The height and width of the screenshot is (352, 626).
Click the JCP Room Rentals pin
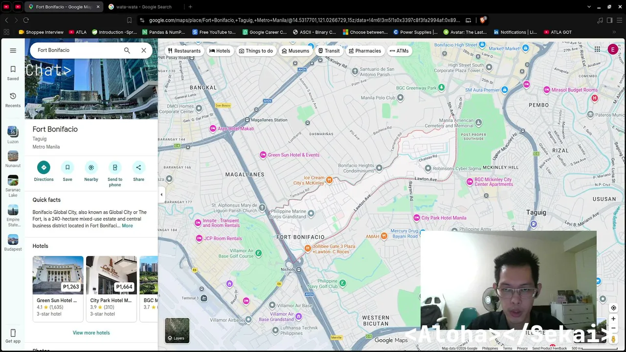pyautogui.click(x=199, y=239)
